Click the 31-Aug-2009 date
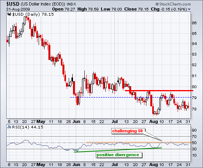 pos(18,9)
